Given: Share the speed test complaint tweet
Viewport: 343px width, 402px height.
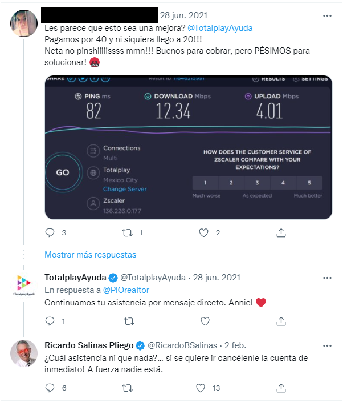Looking at the screenshot, I should [280, 232].
